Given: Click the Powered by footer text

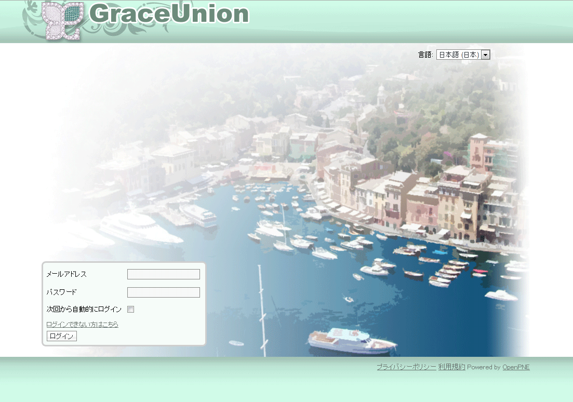Looking at the screenshot, I should coord(484,367).
